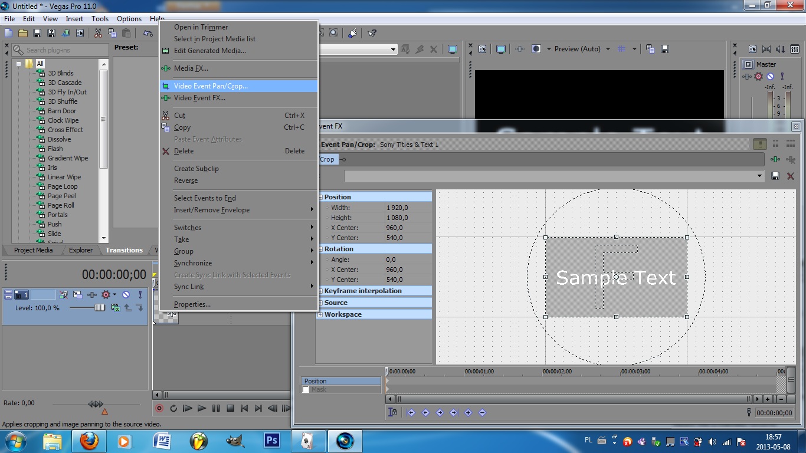Click the Width value field 1 920,0
The image size is (806, 453).
coord(408,208)
